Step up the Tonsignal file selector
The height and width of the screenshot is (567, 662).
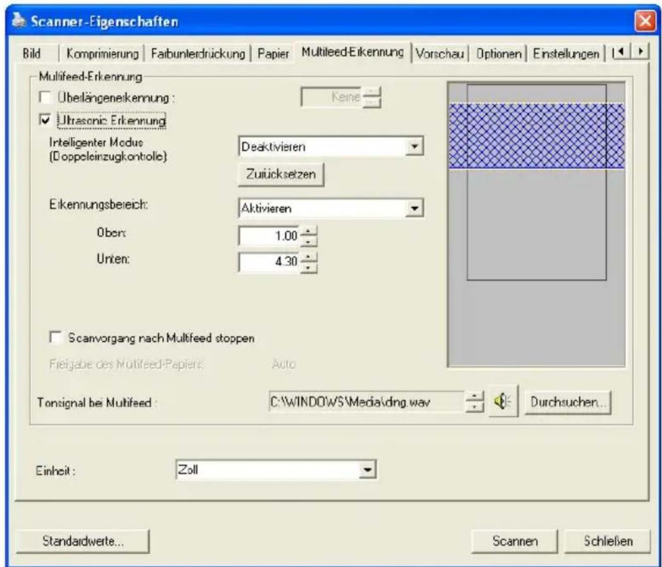475,396
